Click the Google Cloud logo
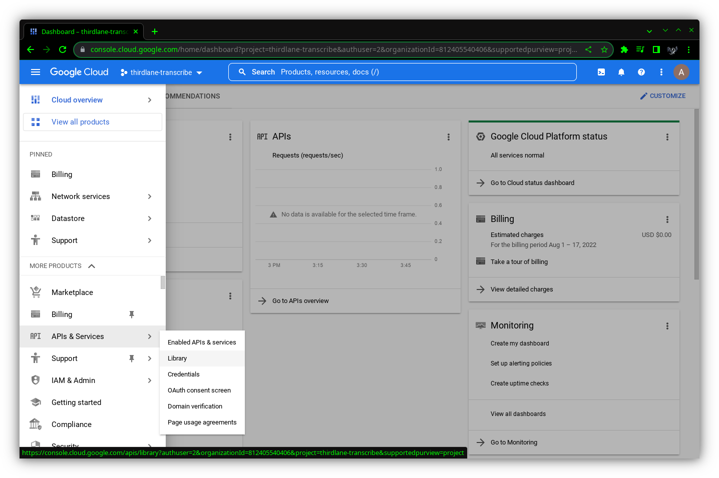The width and height of the screenshot is (719, 478). (79, 72)
